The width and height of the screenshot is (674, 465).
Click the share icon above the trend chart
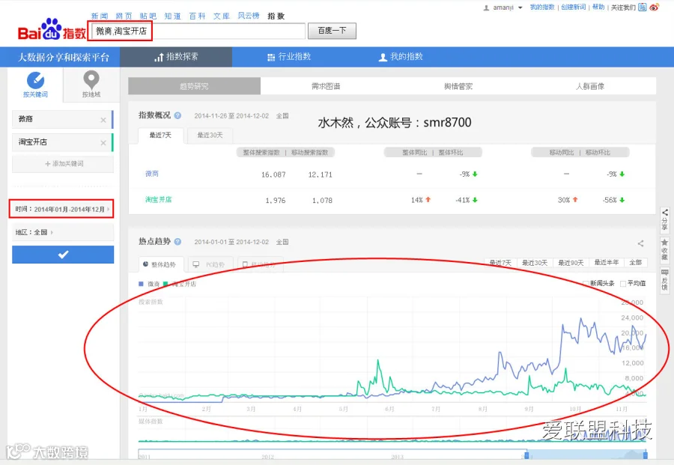[640, 243]
